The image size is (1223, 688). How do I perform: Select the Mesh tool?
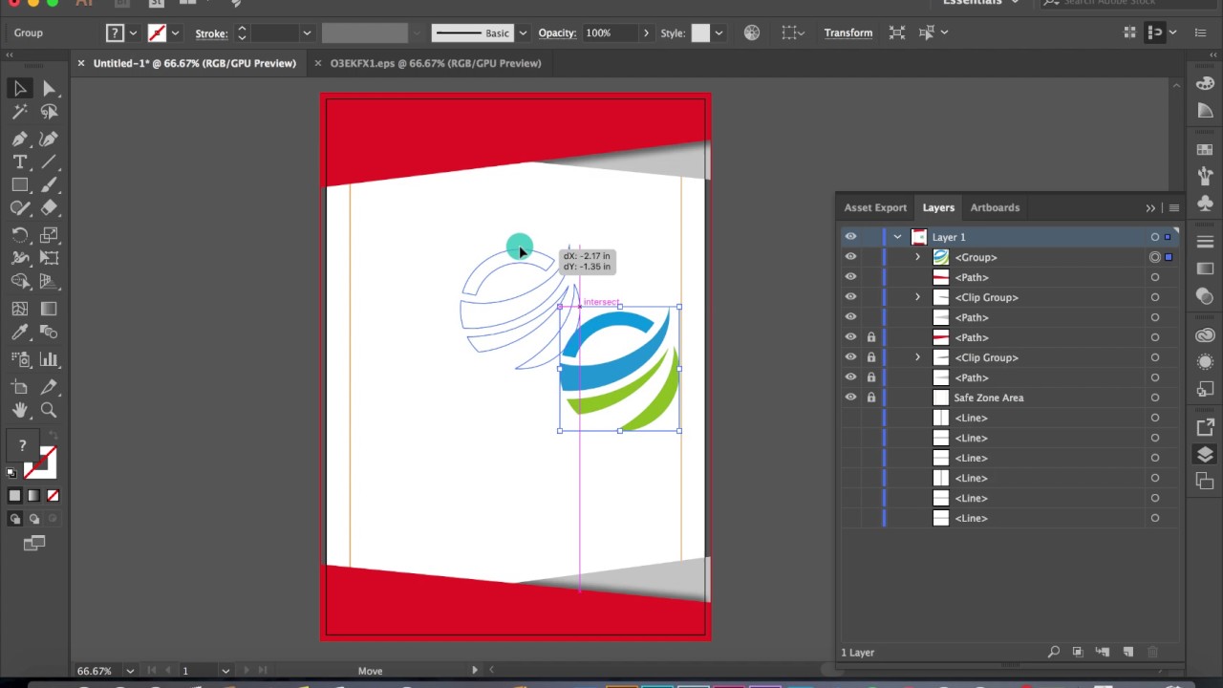[20, 309]
